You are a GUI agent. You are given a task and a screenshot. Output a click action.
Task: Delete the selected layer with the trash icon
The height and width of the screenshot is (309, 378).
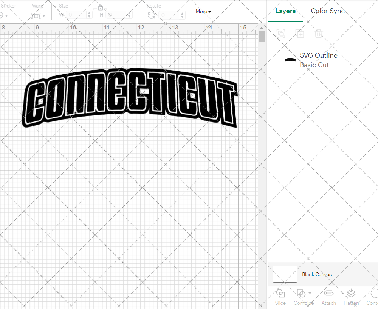click(x=319, y=34)
